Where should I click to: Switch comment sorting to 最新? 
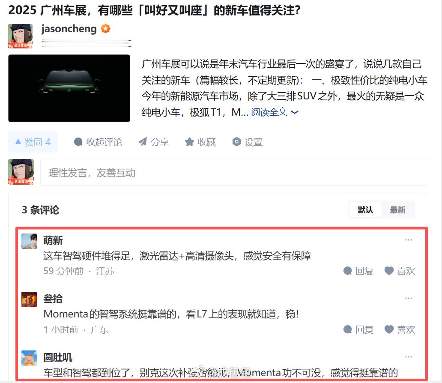[398, 209]
